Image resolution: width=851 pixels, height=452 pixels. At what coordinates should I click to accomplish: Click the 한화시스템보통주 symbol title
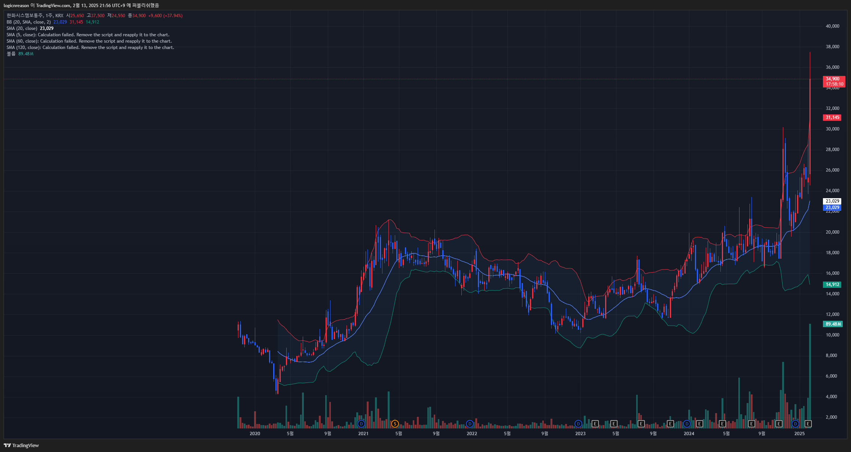coord(24,16)
